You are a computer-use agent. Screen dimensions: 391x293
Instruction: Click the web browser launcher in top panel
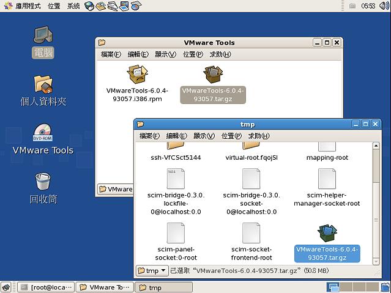[89, 6]
